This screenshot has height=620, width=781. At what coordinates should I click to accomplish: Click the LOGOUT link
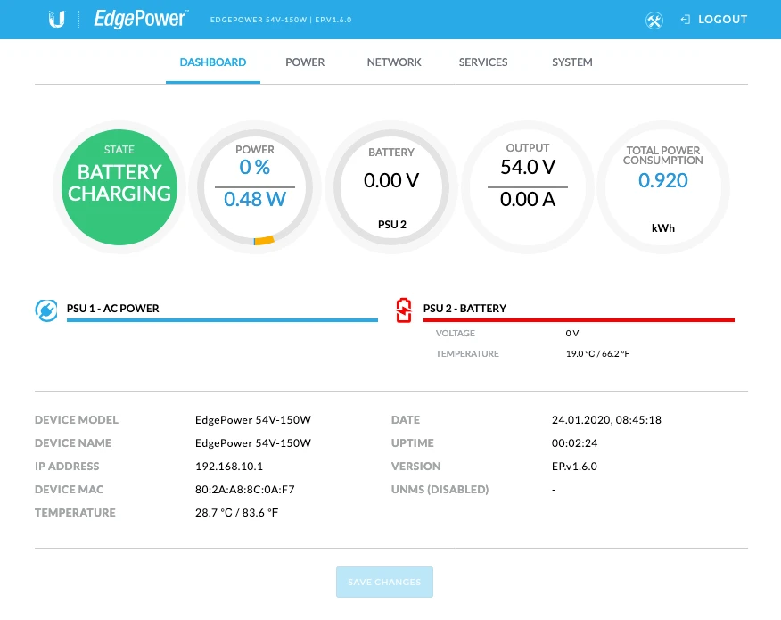click(x=722, y=20)
